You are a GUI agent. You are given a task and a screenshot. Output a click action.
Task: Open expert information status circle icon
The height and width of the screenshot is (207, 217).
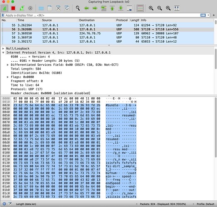pyautogui.click(x=4, y=204)
